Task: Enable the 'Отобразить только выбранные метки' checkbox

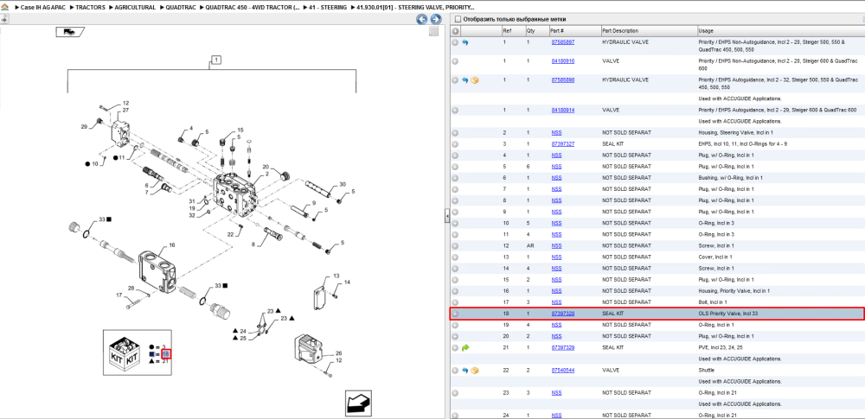Action: click(x=458, y=19)
